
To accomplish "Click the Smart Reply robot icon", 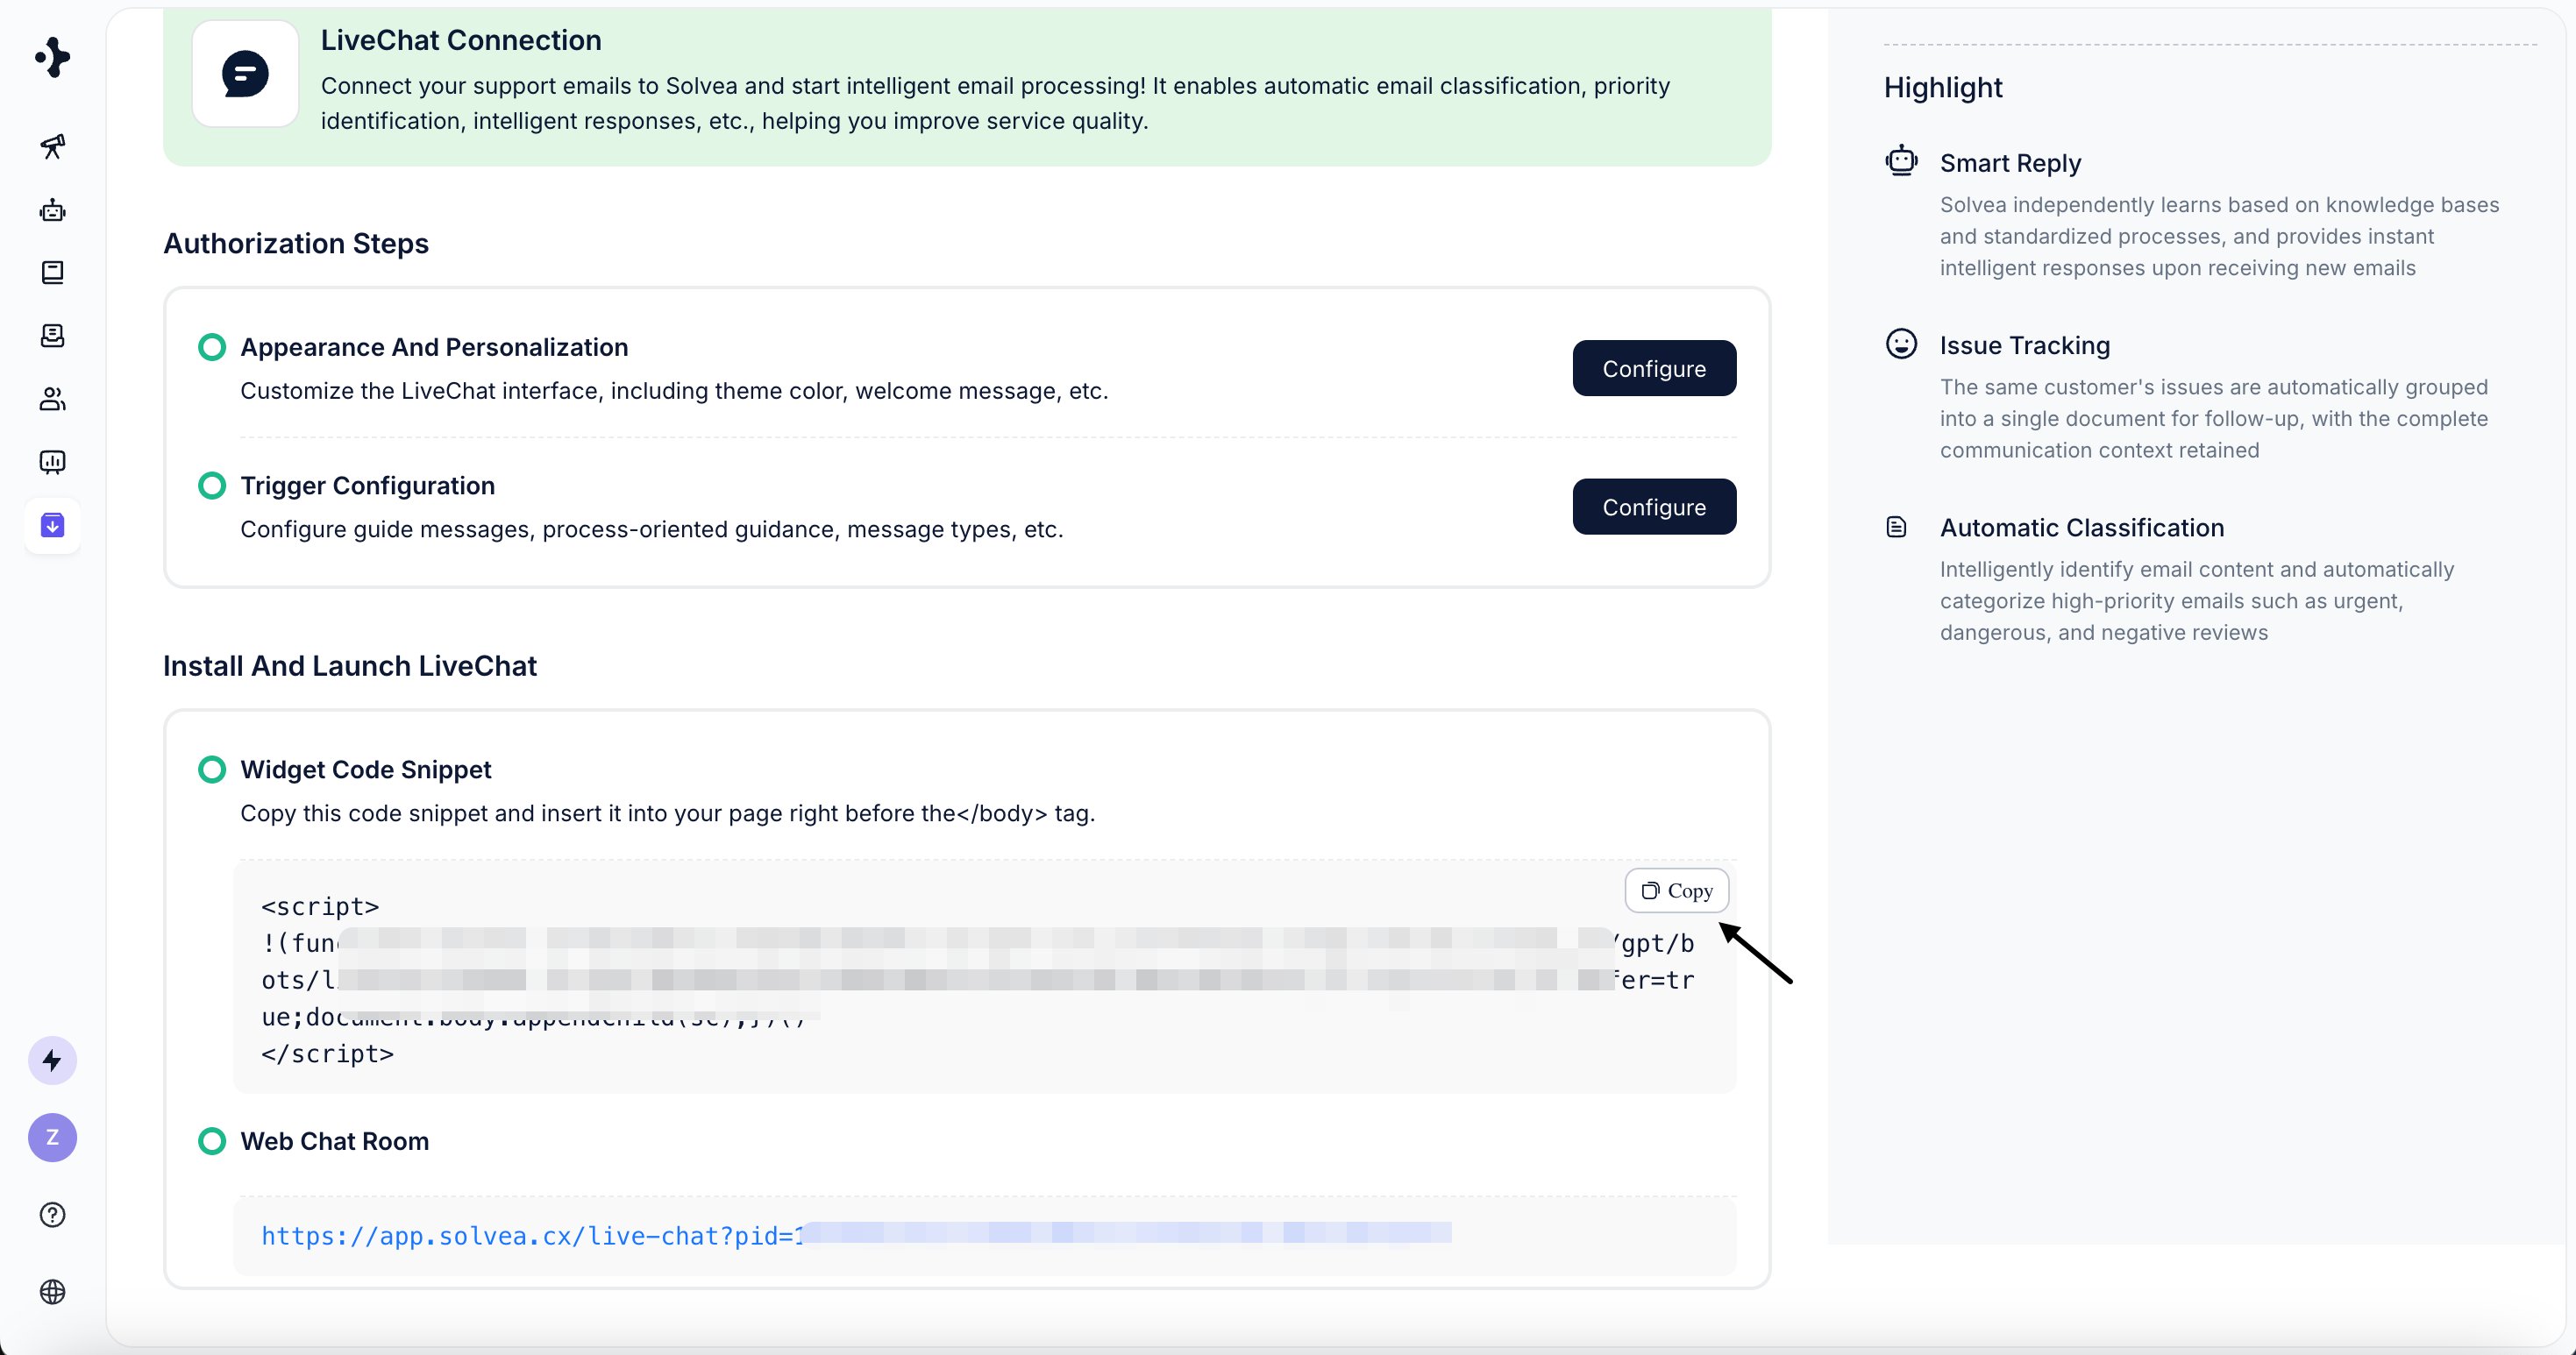I will [x=1901, y=160].
